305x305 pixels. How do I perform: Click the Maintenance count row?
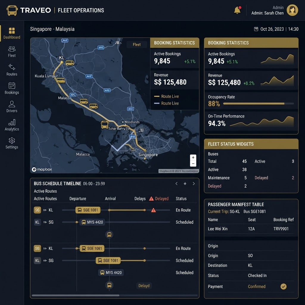227,178
